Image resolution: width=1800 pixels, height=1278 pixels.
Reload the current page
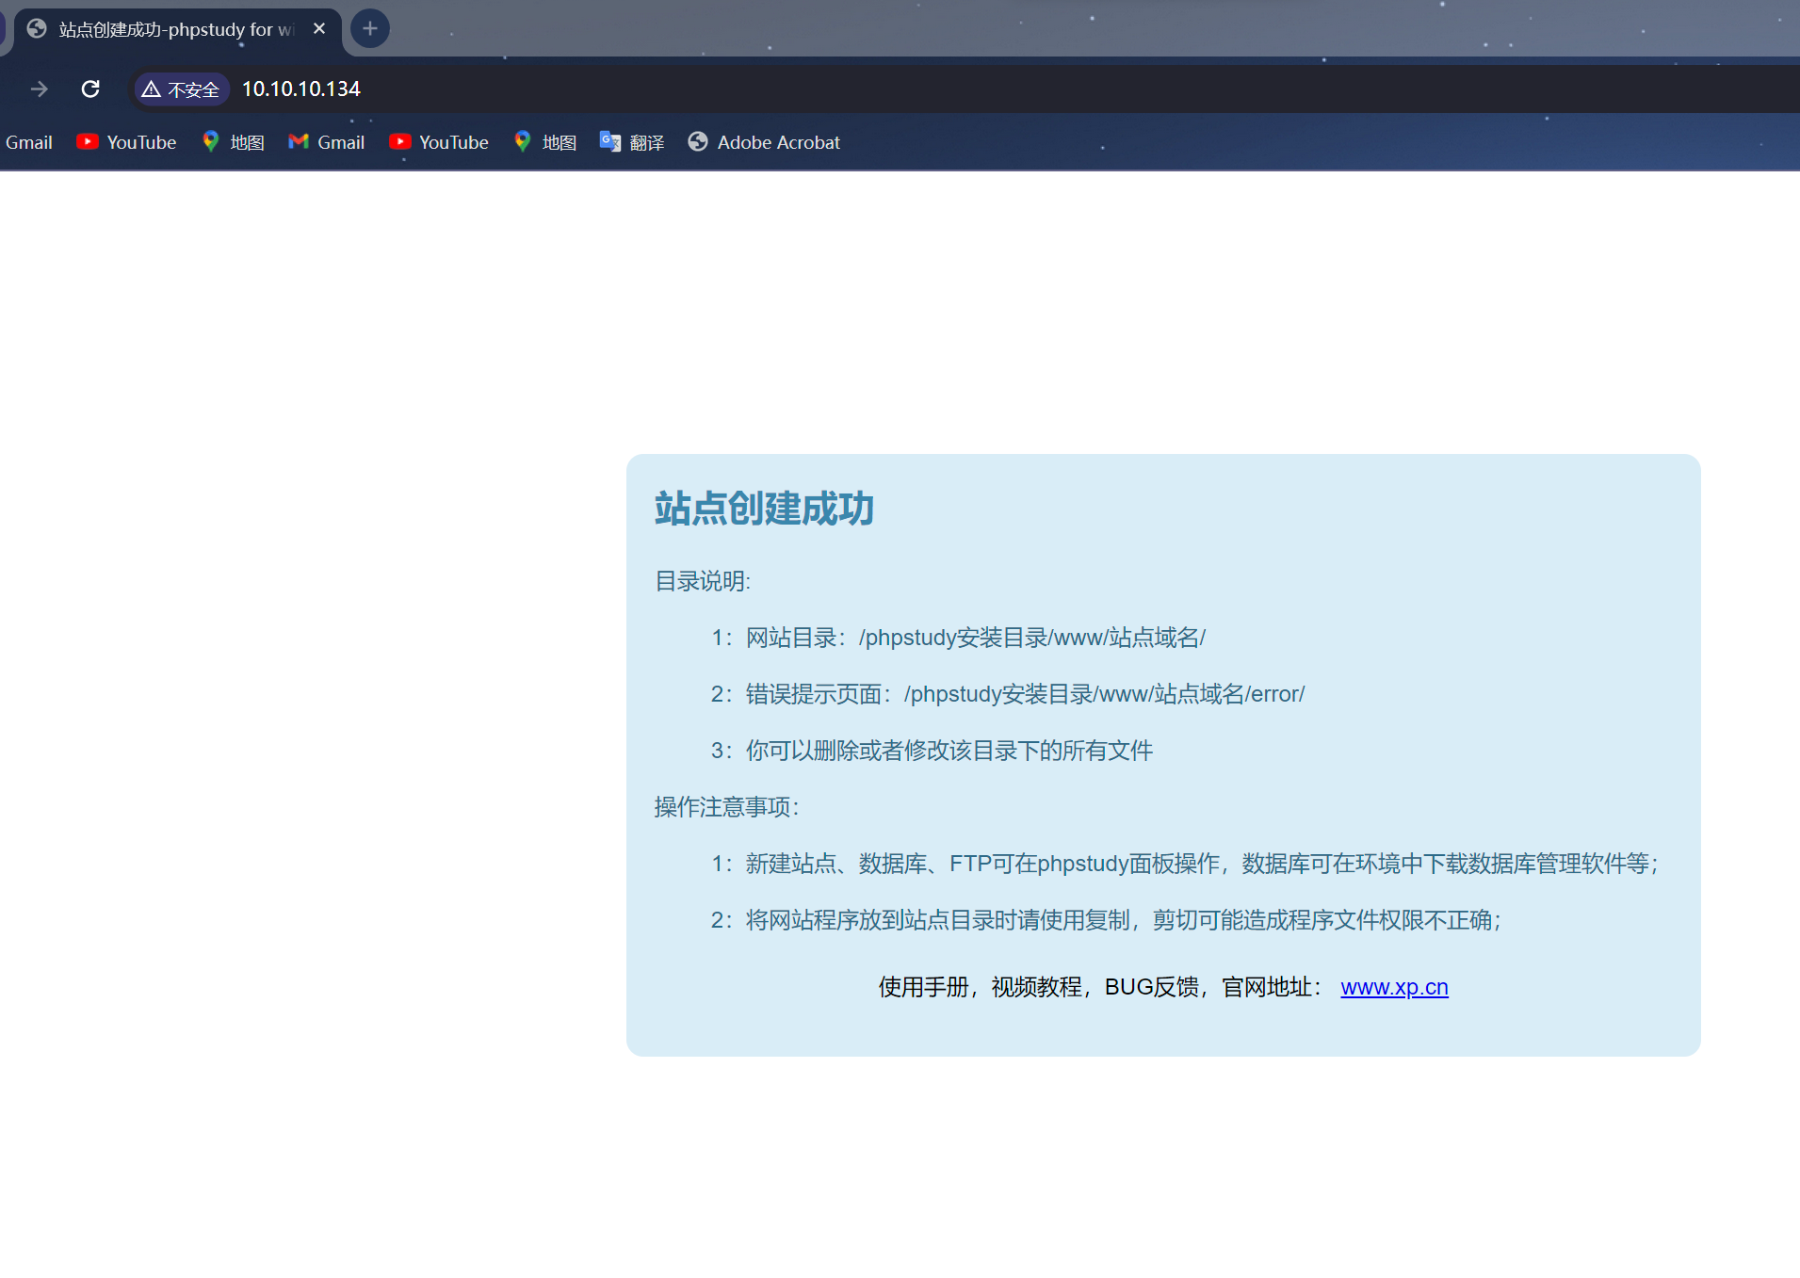coord(89,89)
